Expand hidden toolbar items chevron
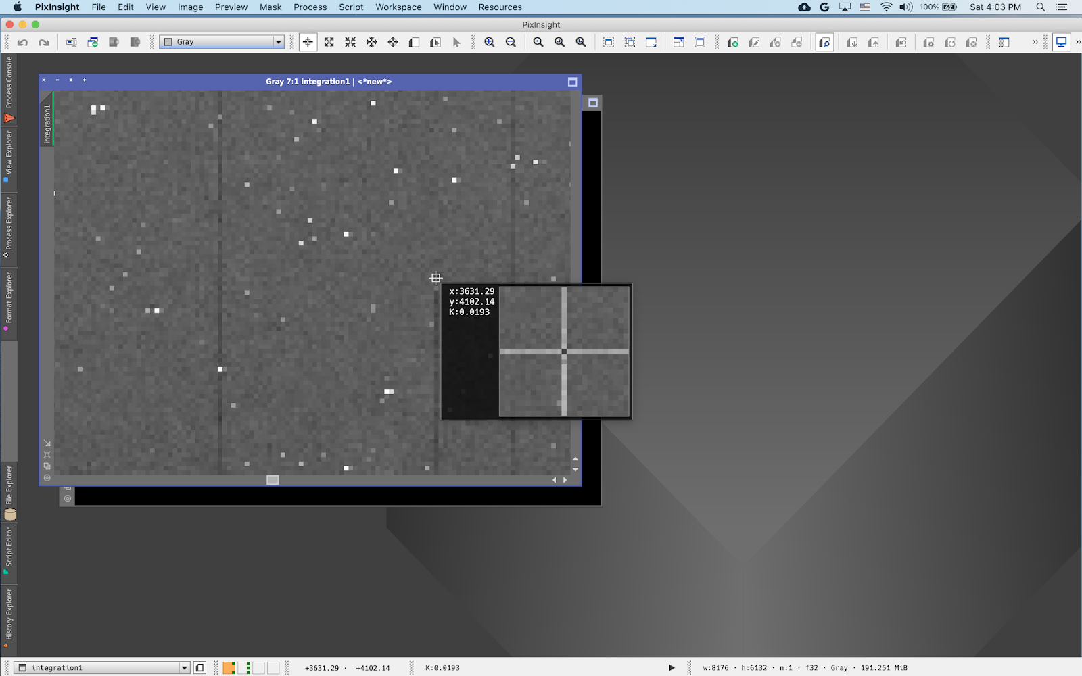Screen dimensions: 1082x676 point(1035,42)
